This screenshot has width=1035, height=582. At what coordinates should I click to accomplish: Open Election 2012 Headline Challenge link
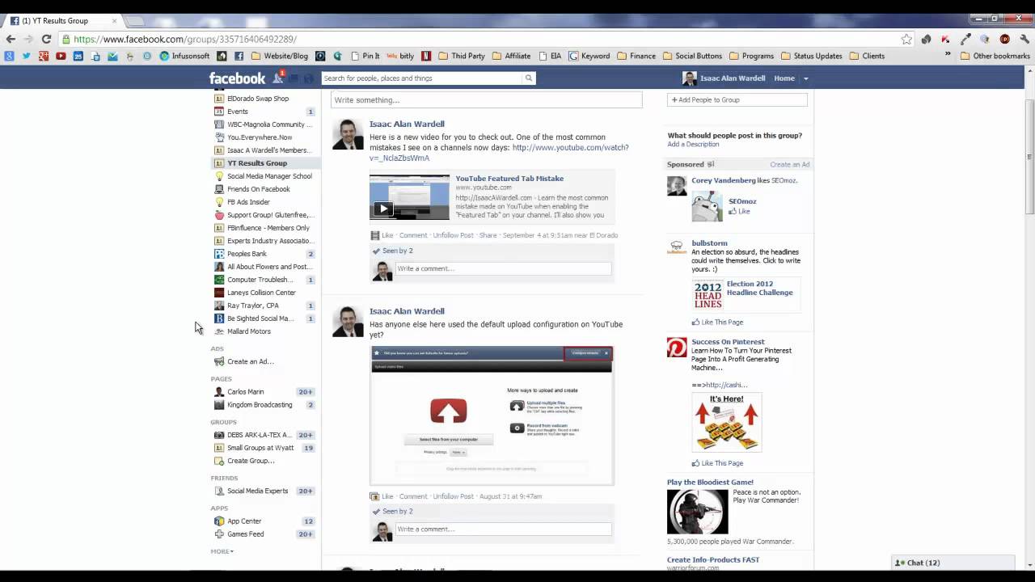(760, 288)
